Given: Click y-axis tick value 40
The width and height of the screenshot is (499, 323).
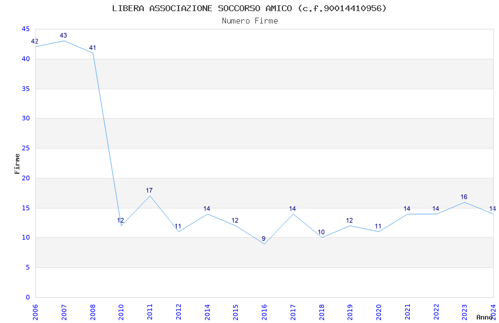Looking at the screenshot, I should [x=26, y=59].
